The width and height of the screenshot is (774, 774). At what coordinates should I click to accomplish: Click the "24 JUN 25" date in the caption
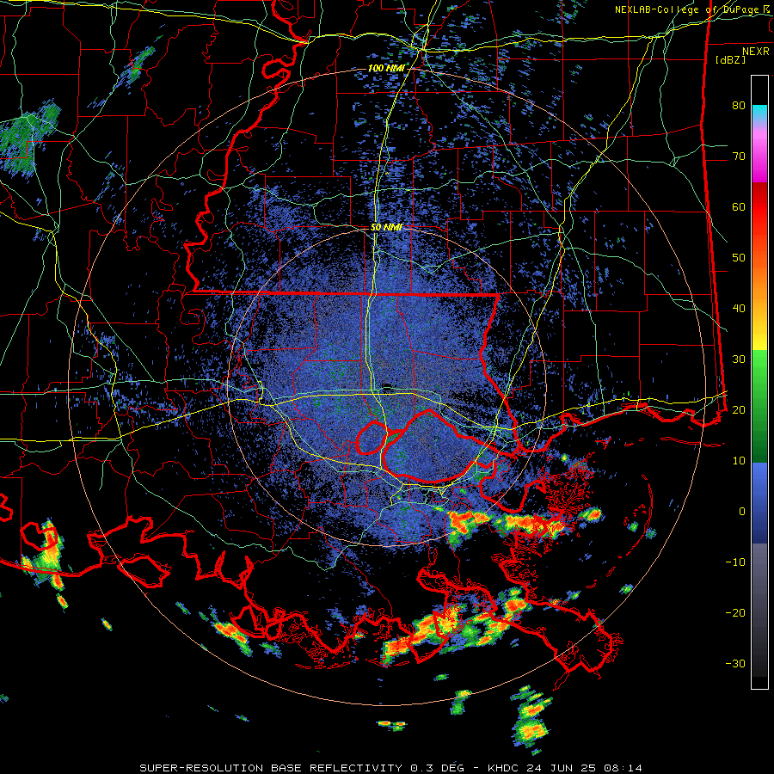pyautogui.click(x=562, y=768)
